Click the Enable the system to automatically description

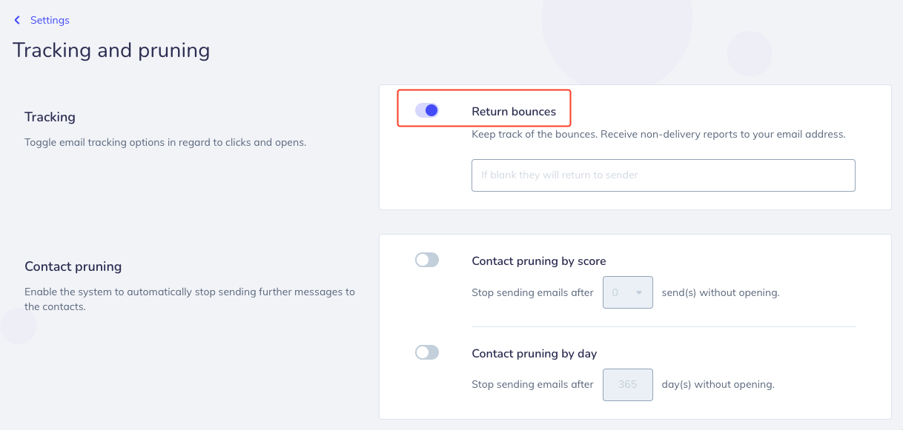pyautogui.click(x=190, y=299)
